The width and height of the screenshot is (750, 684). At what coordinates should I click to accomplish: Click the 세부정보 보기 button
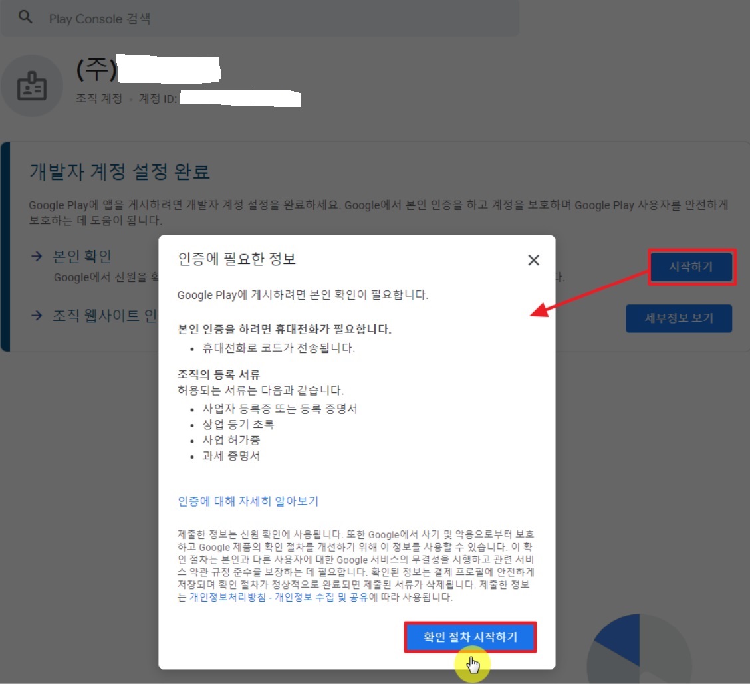click(x=679, y=318)
